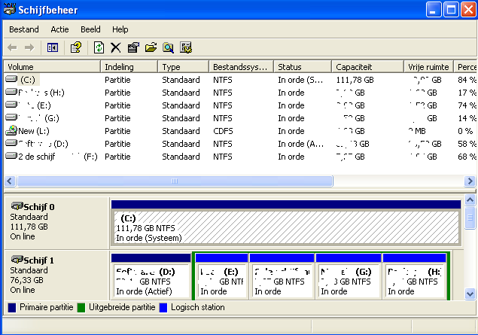Click the Logisch station legend swatch

click(x=163, y=308)
